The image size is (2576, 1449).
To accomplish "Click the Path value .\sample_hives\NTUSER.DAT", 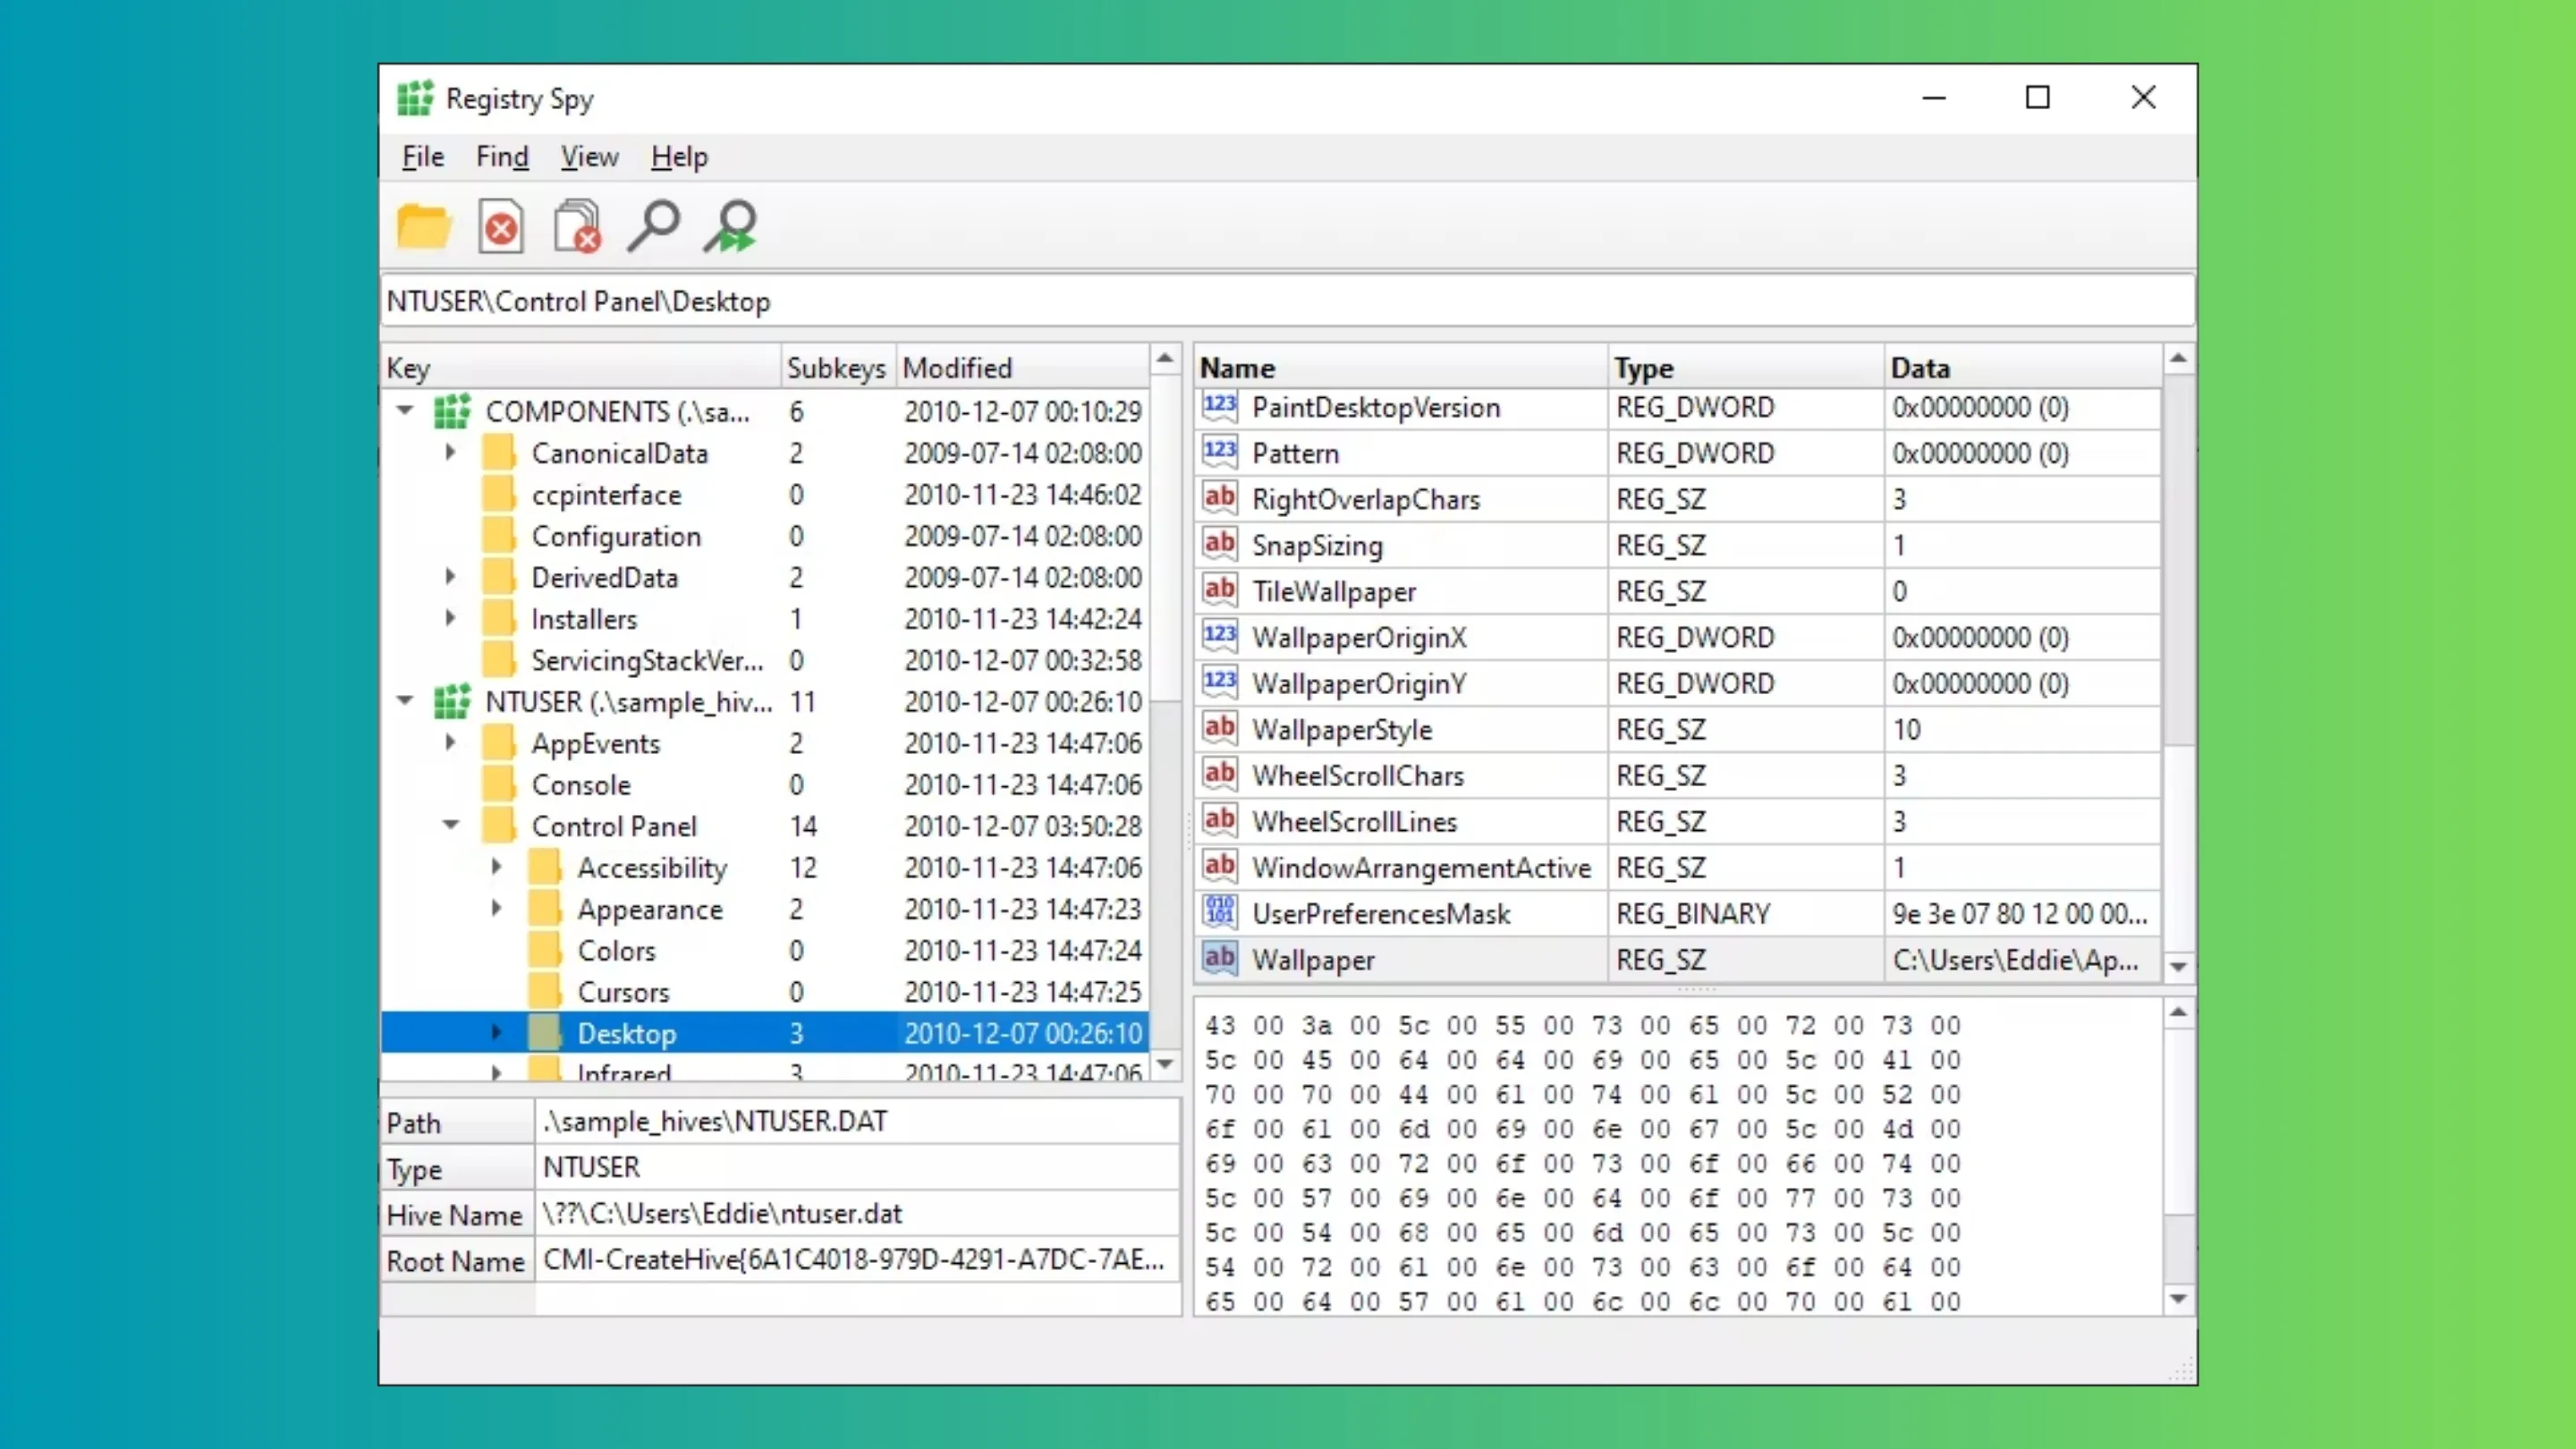I will [x=715, y=1121].
